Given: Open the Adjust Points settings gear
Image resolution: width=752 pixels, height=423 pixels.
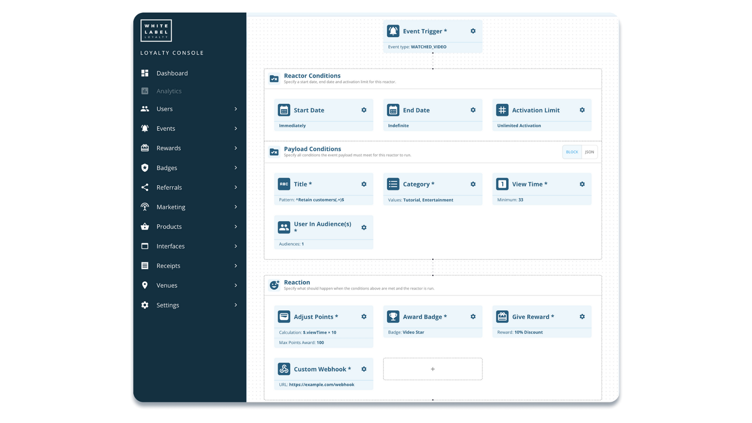Looking at the screenshot, I should point(364,316).
